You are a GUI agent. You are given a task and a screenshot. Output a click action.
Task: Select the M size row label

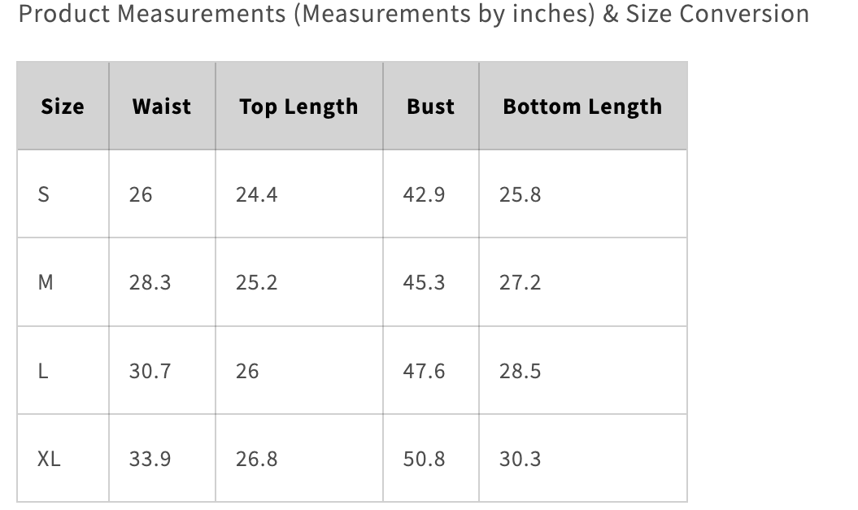(46, 282)
